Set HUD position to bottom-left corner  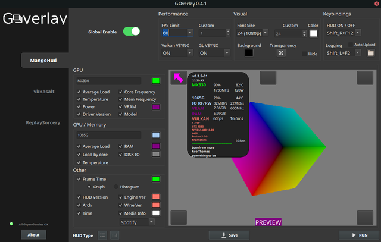coord(179,217)
